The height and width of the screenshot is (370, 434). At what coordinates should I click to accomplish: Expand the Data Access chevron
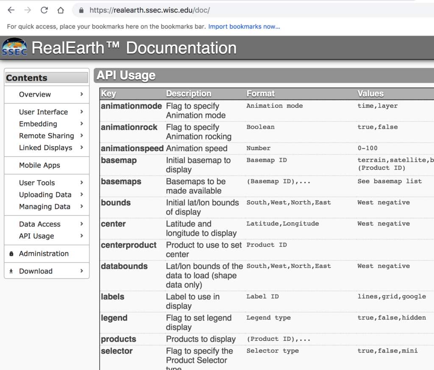tap(82, 224)
